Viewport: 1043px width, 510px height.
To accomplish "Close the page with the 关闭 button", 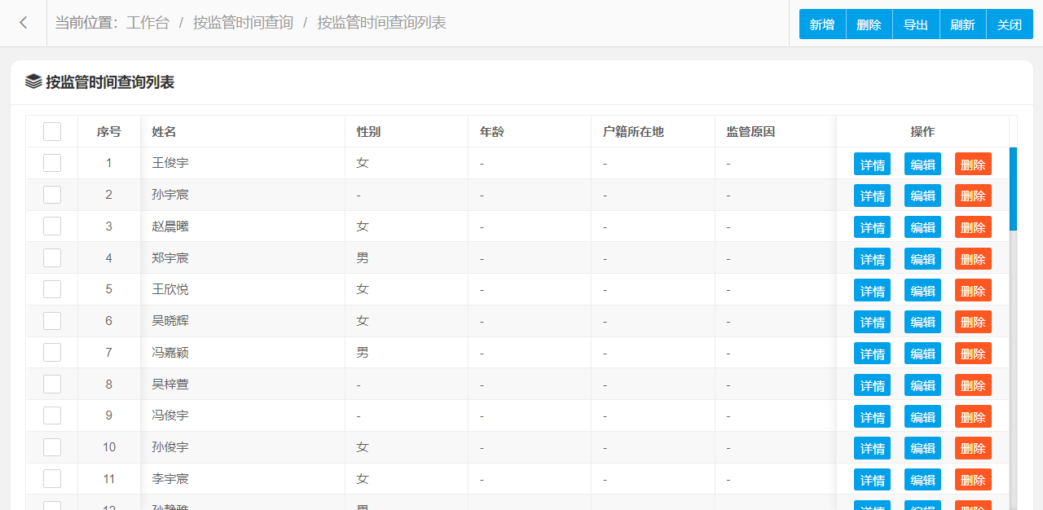I will pyautogui.click(x=1010, y=24).
